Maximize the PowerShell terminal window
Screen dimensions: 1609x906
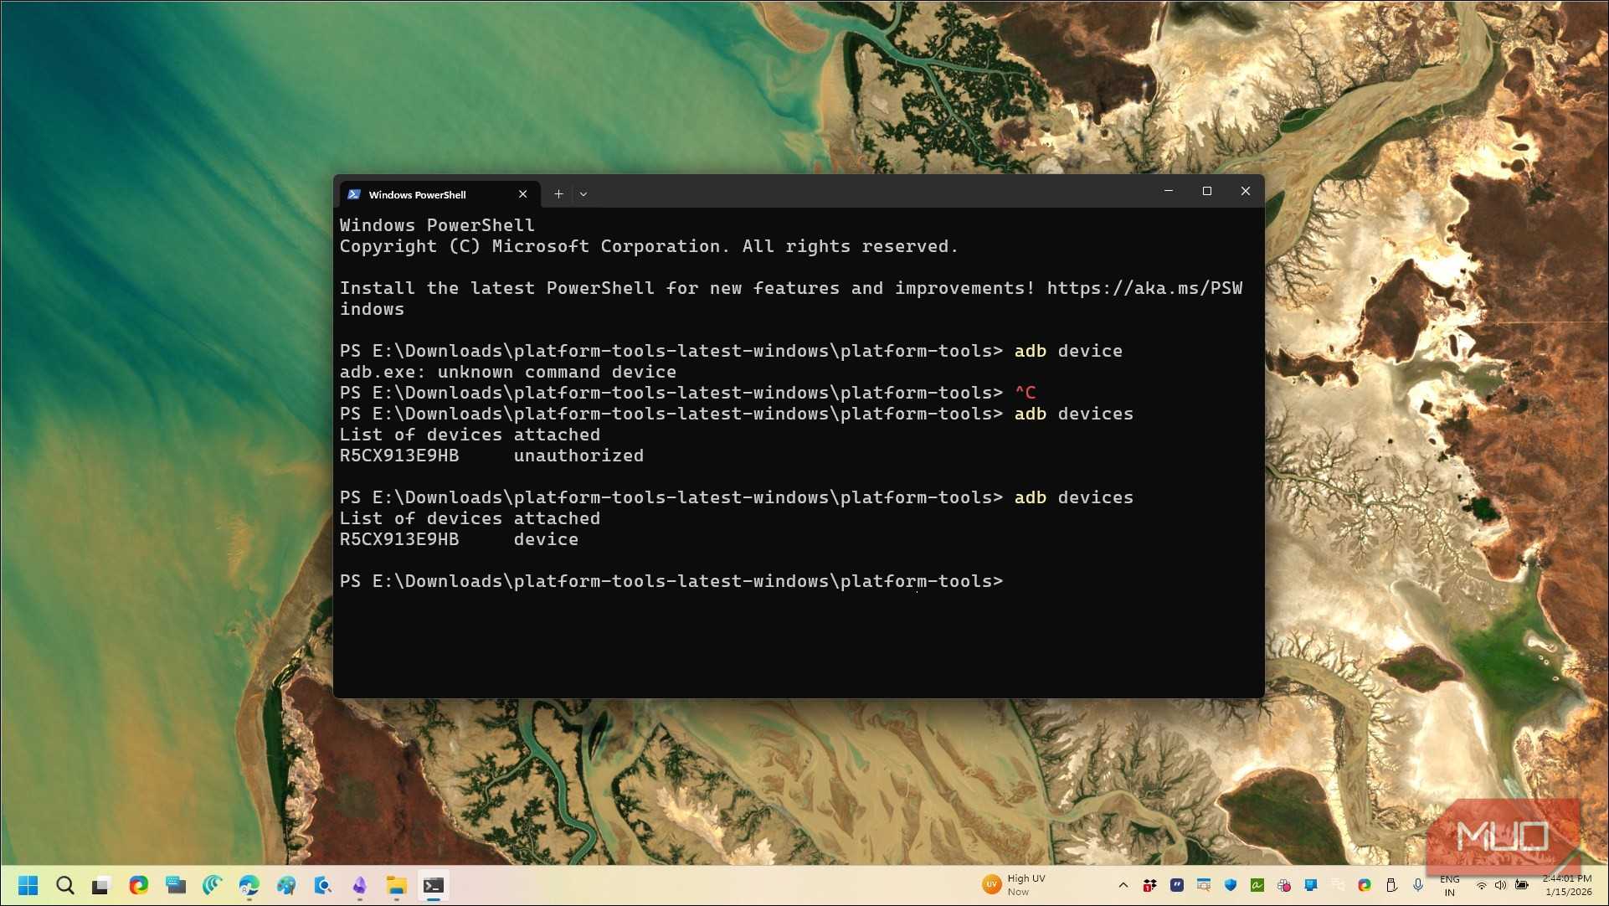coord(1206,192)
